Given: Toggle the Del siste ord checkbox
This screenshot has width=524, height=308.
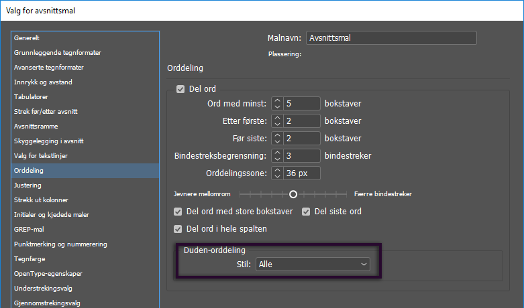Looking at the screenshot, I should [306, 212].
